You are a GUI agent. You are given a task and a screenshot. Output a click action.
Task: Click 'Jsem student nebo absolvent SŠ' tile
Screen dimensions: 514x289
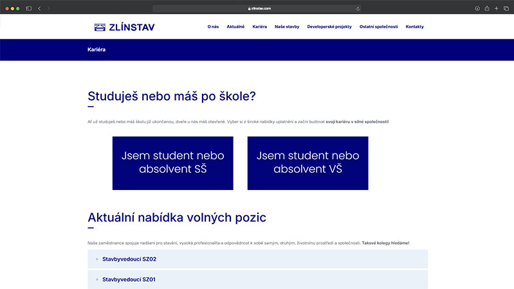[x=172, y=163]
